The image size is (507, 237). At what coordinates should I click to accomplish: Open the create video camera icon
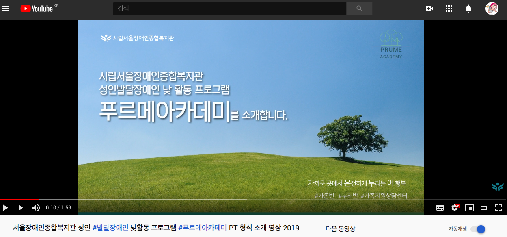click(429, 9)
